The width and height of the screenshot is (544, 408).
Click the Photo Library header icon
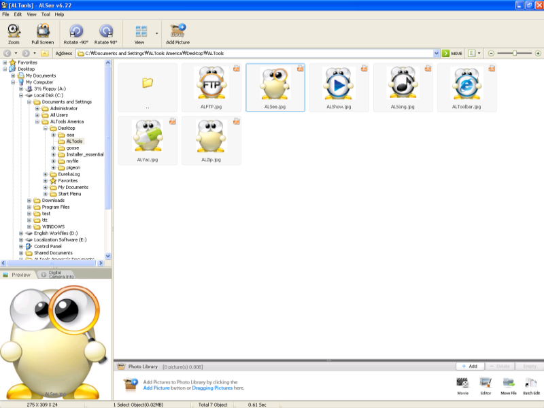(x=121, y=367)
